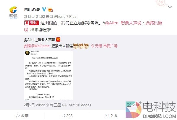Viewport: 177px width, 120px height.
Task: Open the original poster name @Allen_想要大声说
Action: [39, 40]
